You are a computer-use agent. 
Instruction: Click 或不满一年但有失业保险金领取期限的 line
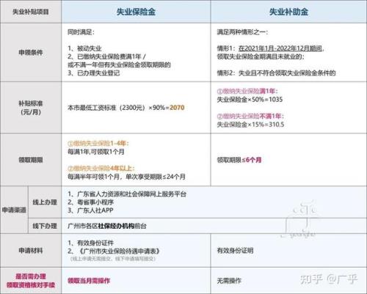(119, 65)
